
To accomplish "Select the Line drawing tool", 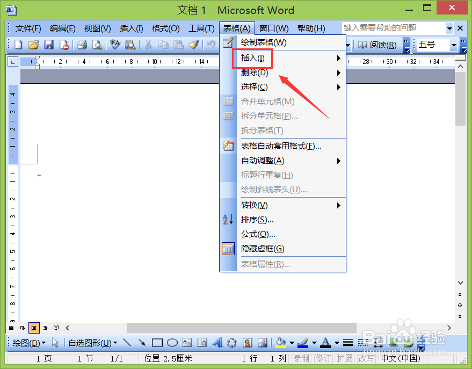I will click(127, 343).
